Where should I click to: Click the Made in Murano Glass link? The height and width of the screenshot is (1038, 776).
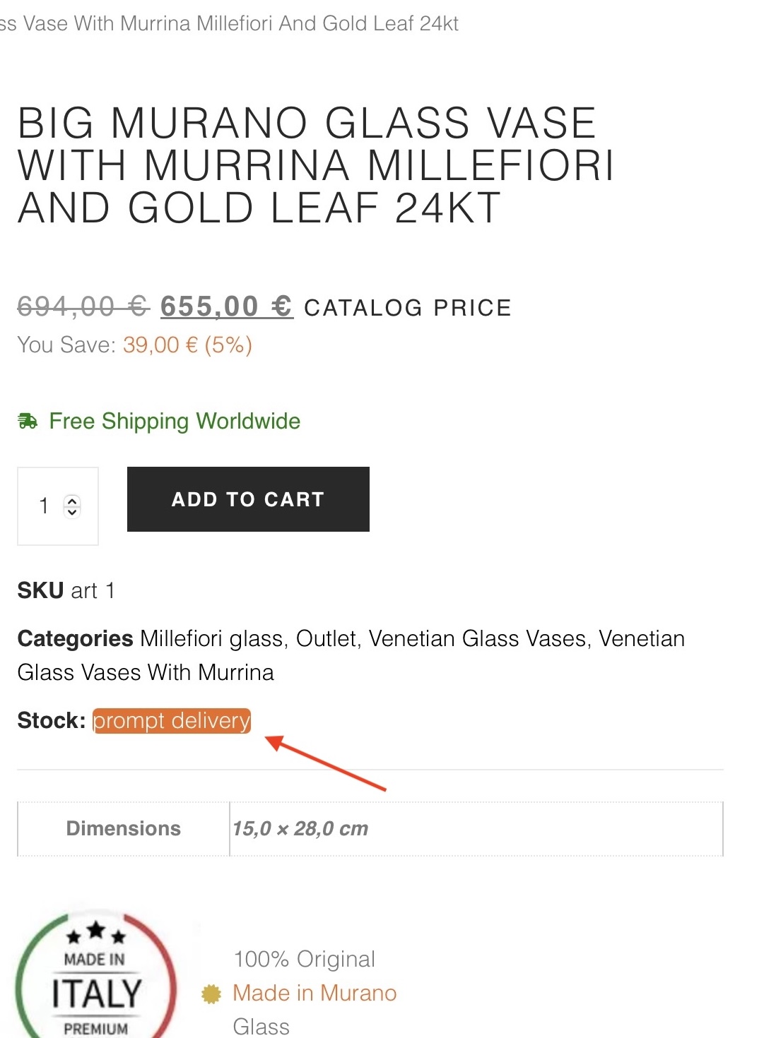[314, 993]
